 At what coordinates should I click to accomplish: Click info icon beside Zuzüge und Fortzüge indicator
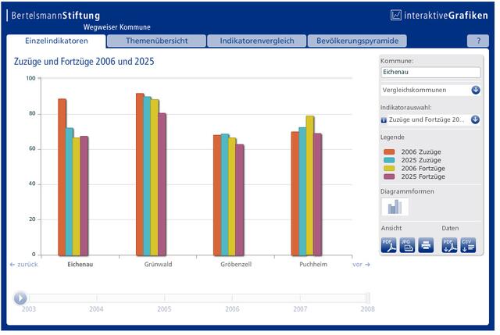click(384, 120)
